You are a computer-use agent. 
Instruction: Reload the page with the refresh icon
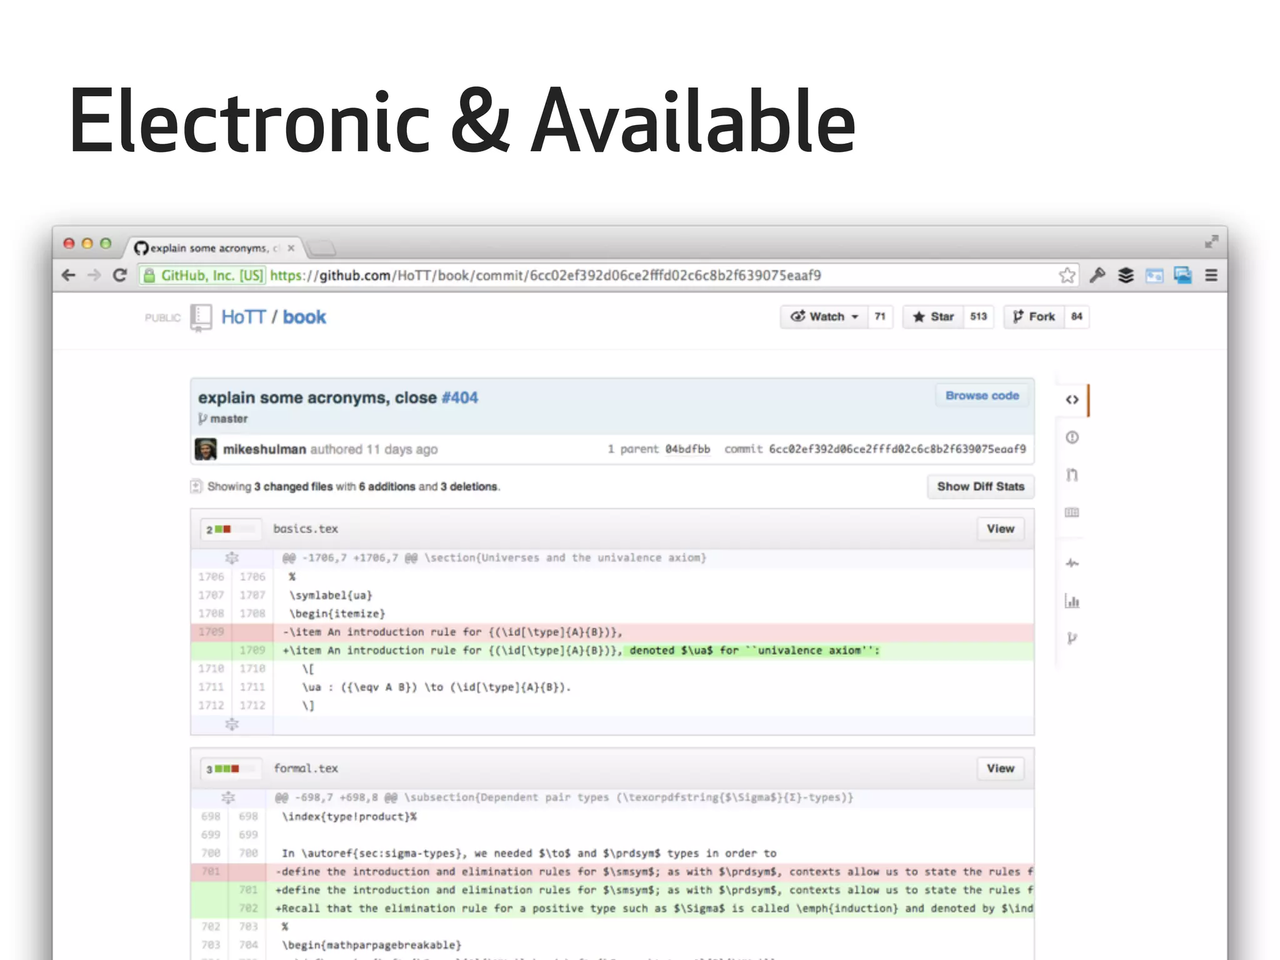[x=120, y=275]
